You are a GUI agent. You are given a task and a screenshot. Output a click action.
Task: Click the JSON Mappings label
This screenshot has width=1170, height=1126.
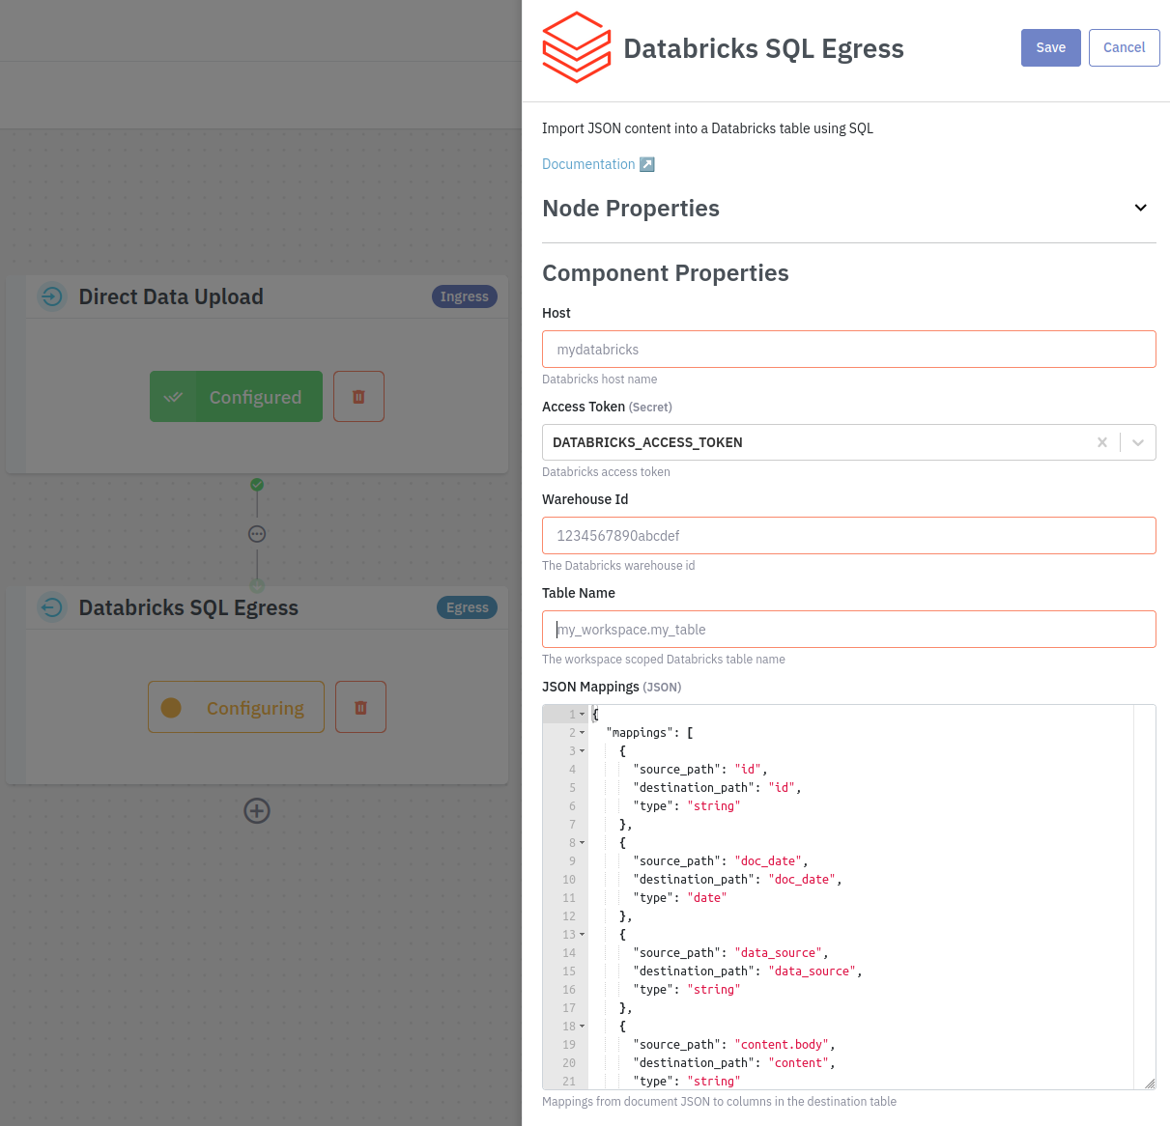point(590,687)
